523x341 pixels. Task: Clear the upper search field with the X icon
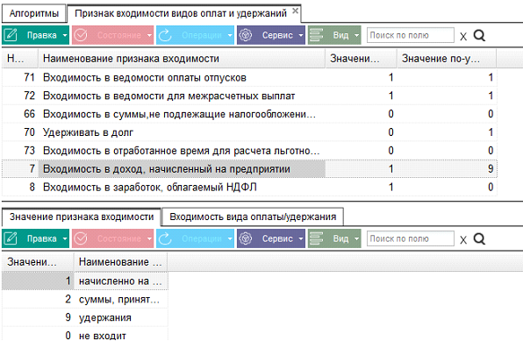463,36
